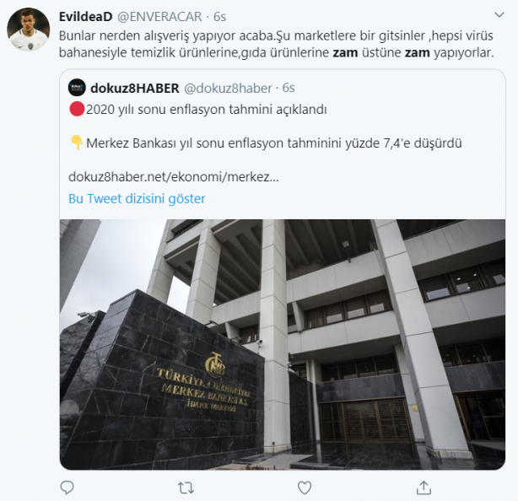Open the share tweet upload icon
This screenshot has width=518, height=501.
click(x=424, y=488)
